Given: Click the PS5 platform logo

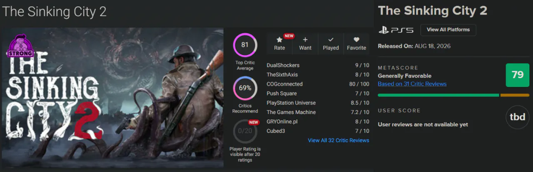Looking at the screenshot, I should (x=396, y=30).
